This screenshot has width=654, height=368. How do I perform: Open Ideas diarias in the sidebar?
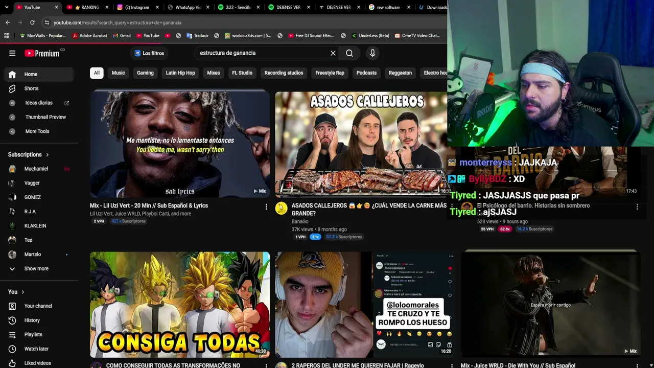(39, 103)
